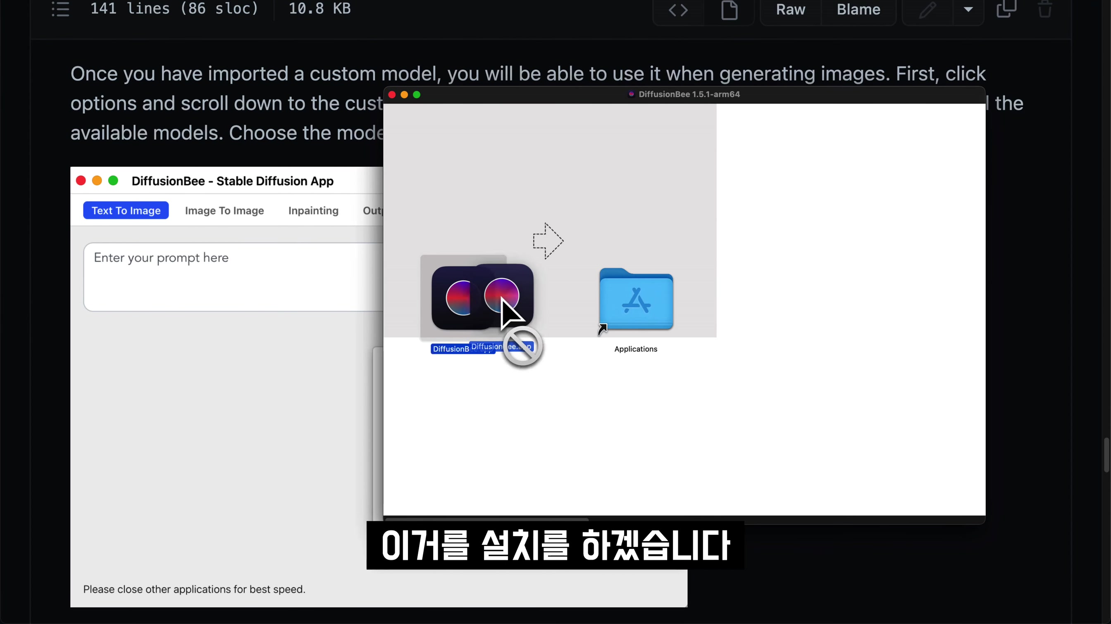Screen dimensions: 1111x624
Task: Delete this file via trash icon
Action: (x=1044, y=9)
